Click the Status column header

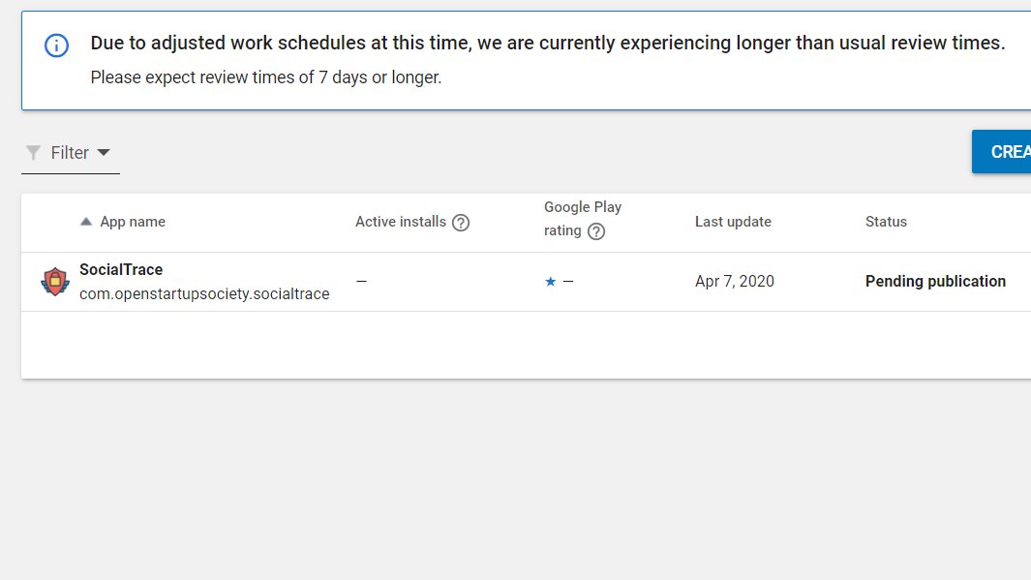click(886, 222)
